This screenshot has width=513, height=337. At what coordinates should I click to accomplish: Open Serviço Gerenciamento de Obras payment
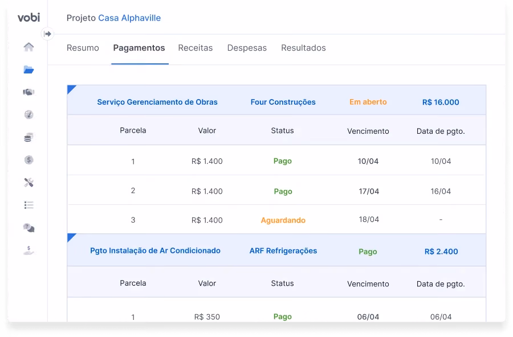[x=157, y=102]
